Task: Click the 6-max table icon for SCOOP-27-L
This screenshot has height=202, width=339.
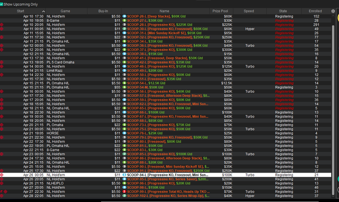Action: (124, 20)
